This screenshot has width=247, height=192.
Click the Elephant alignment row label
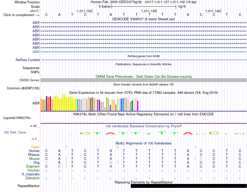click(33, 166)
